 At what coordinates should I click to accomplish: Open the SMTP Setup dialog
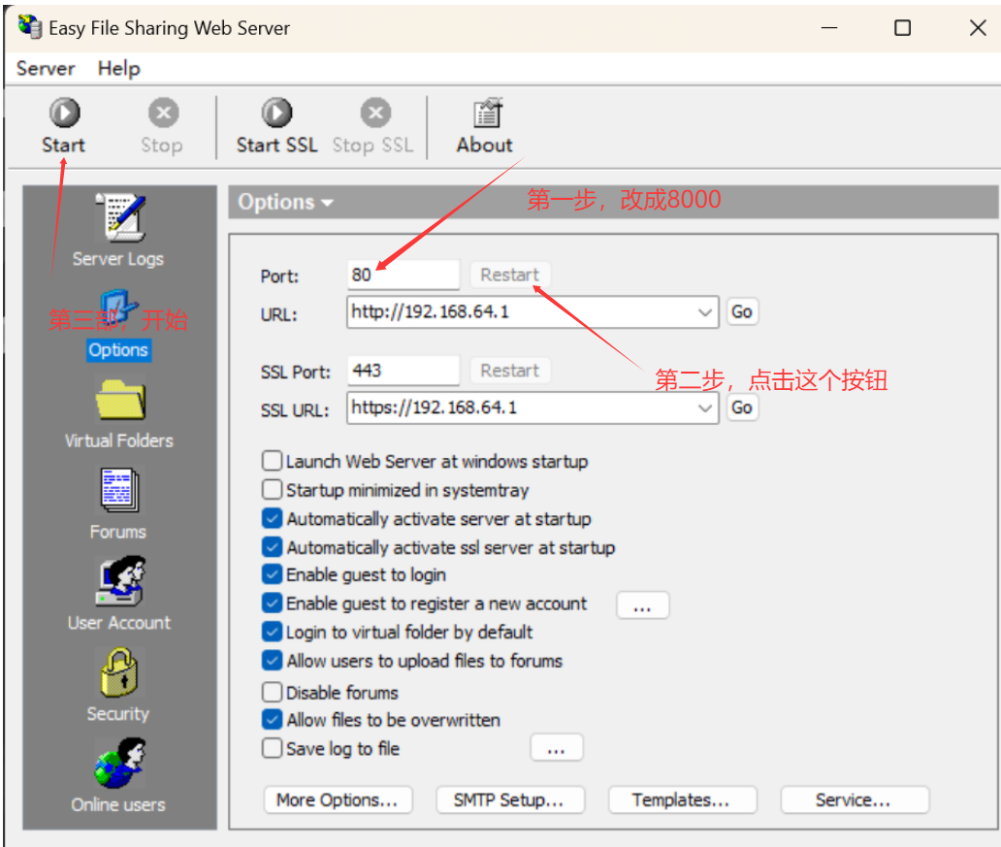(x=510, y=799)
